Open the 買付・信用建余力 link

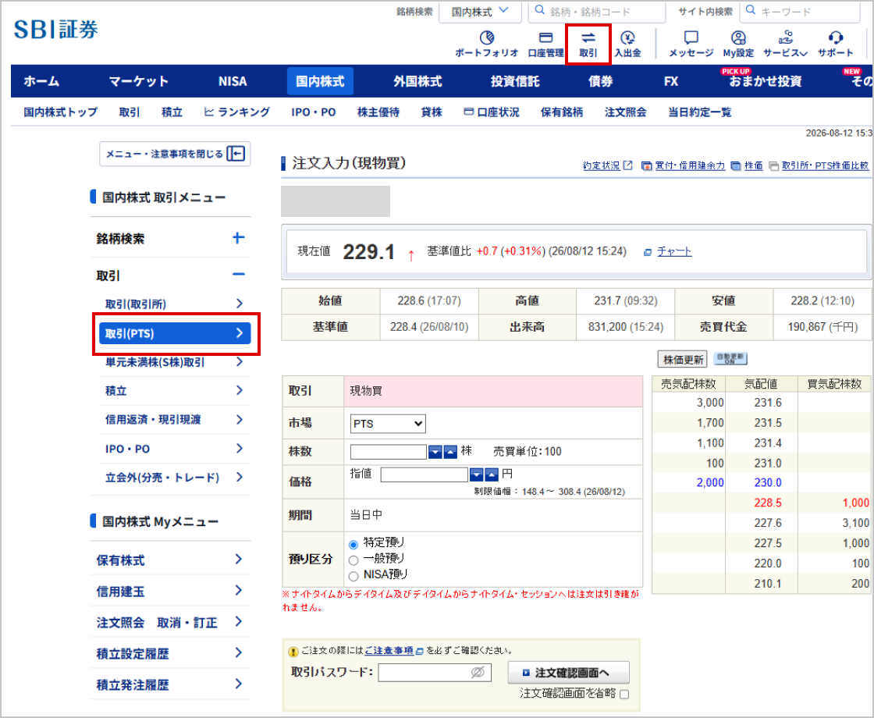coord(690,165)
